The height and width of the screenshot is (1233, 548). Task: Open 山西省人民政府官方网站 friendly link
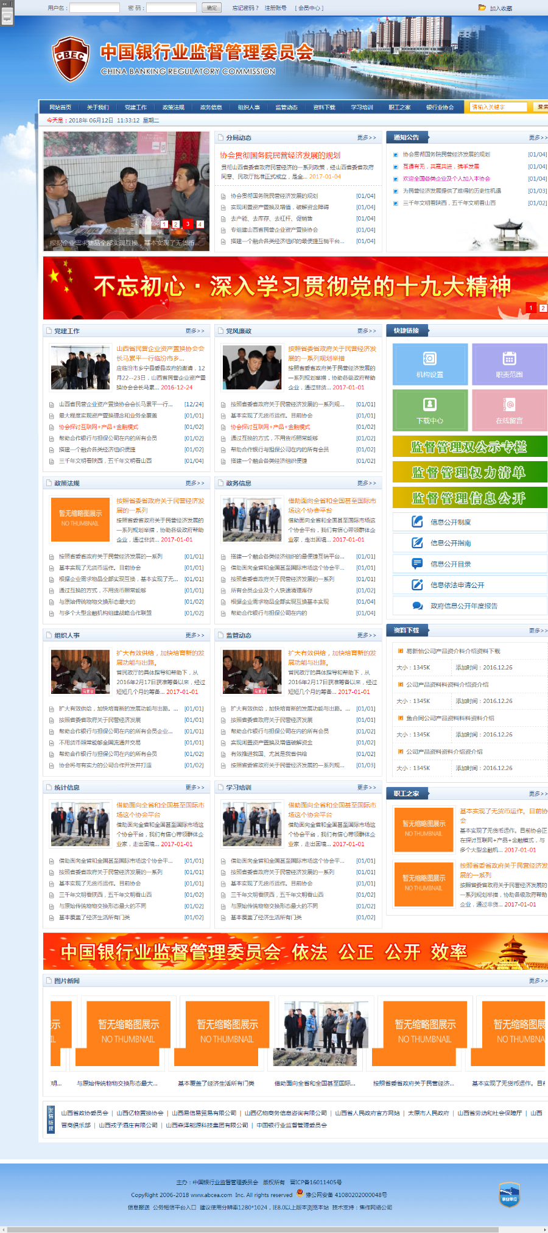[367, 1113]
